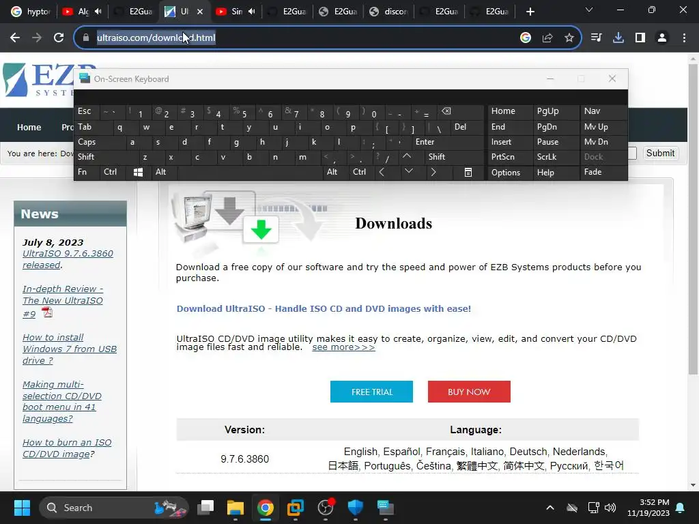The width and height of the screenshot is (699, 524).
Task: Click the taskbar Search box
Action: point(114,508)
